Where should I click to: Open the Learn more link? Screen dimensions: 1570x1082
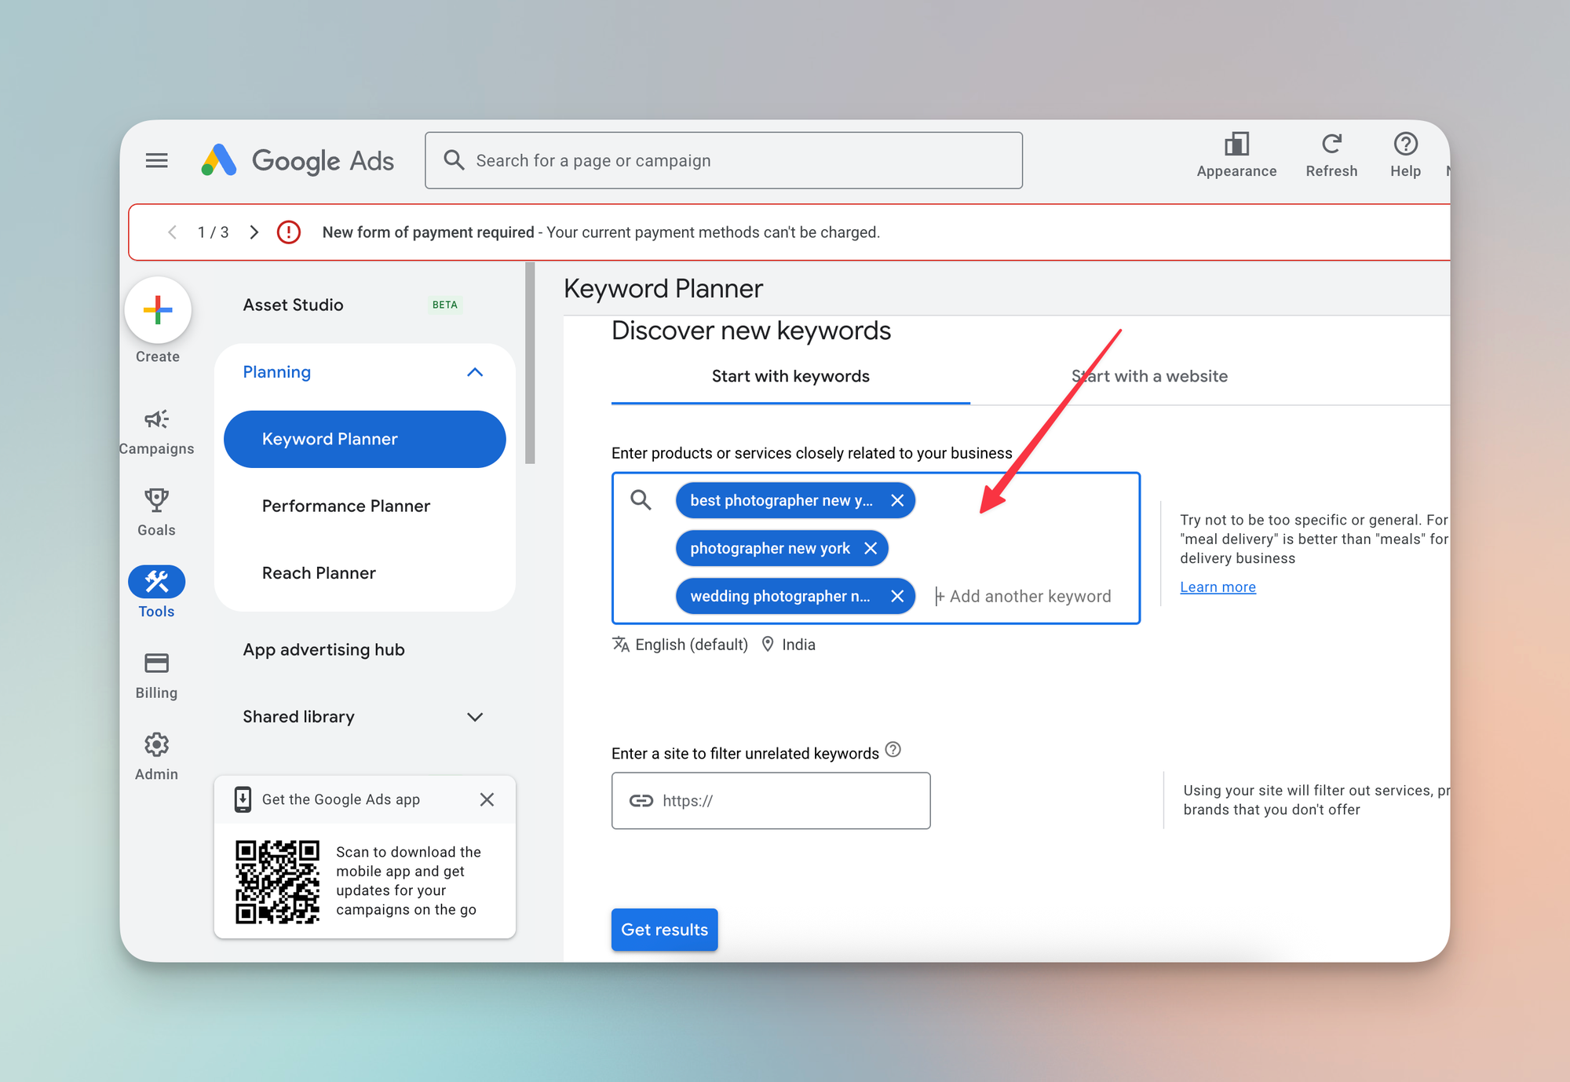point(1217,587)
